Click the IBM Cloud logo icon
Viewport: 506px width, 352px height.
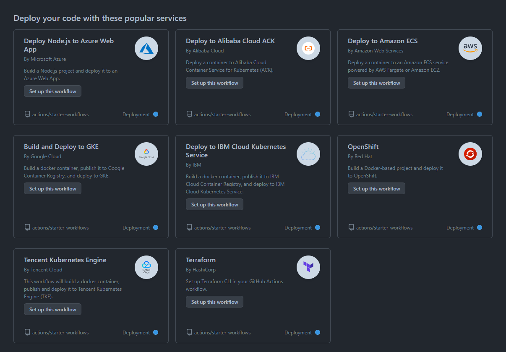(x=308, y=154)
